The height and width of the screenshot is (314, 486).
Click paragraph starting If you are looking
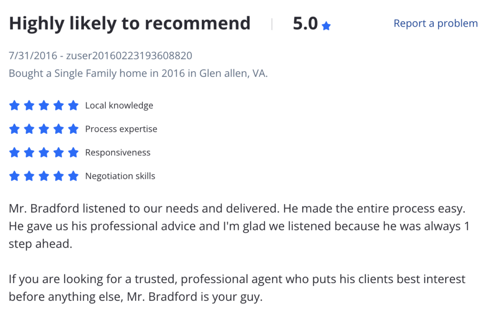(237, 288)
